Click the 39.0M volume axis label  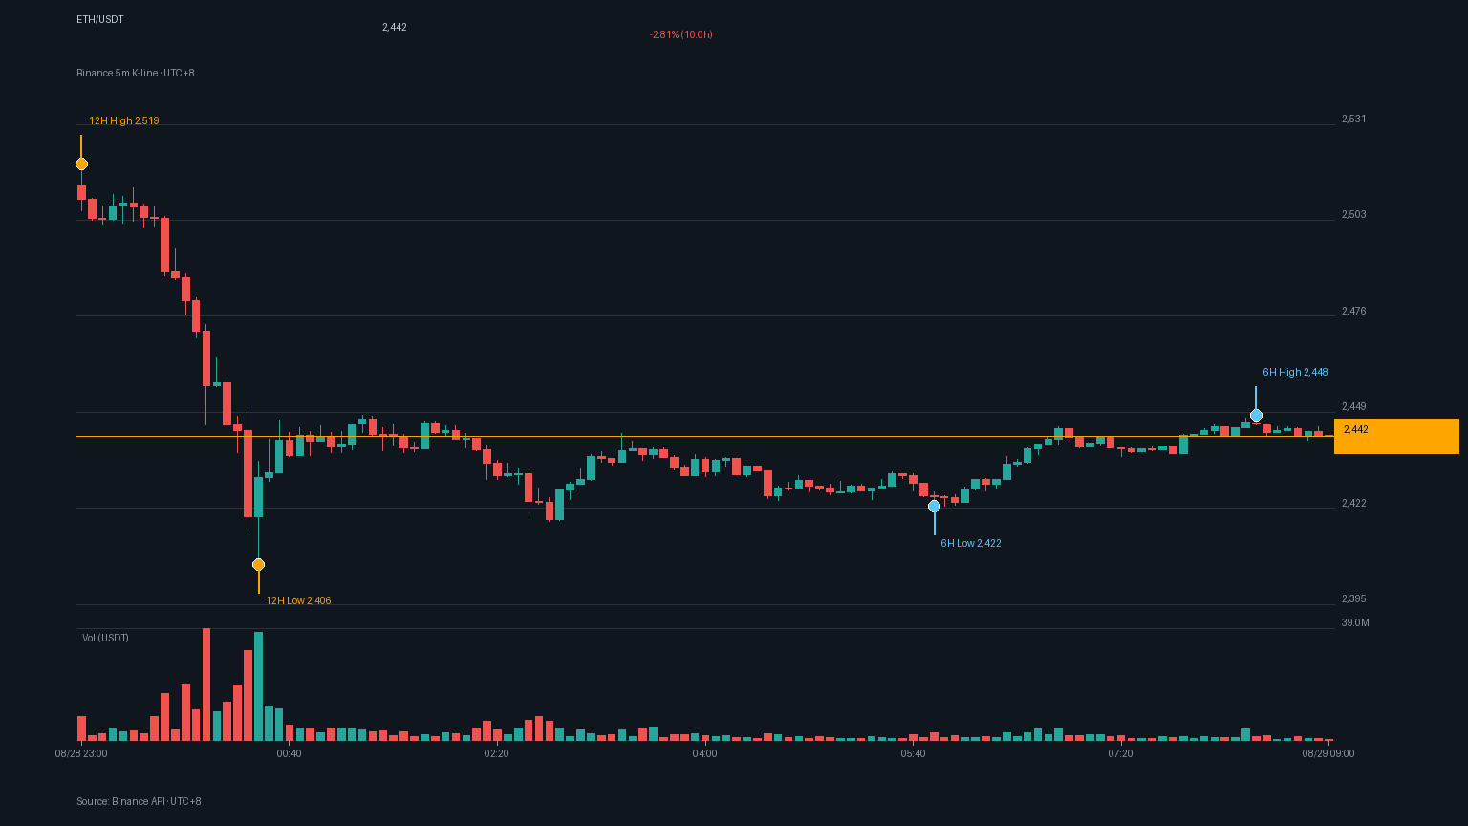(x=1355, y=622)
